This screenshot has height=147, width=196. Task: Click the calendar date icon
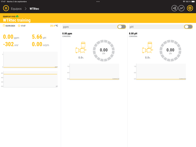coord(4,26)
